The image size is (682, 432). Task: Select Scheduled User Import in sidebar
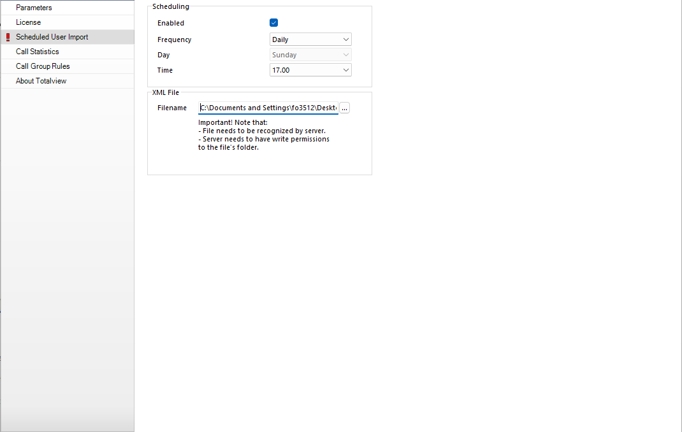68,37
